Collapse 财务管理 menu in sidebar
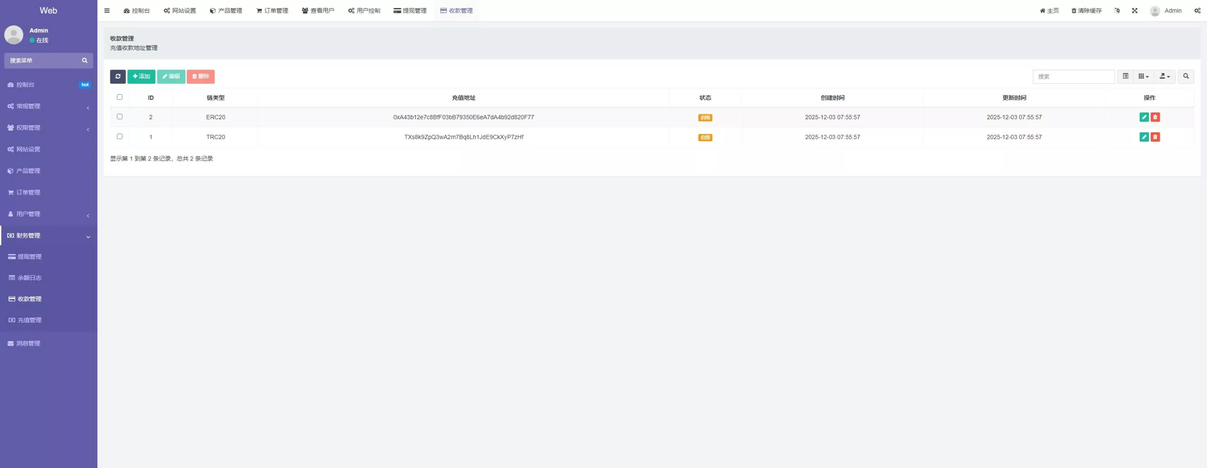The width and height of the screenshot is (1207, 468). pos(49,235)
